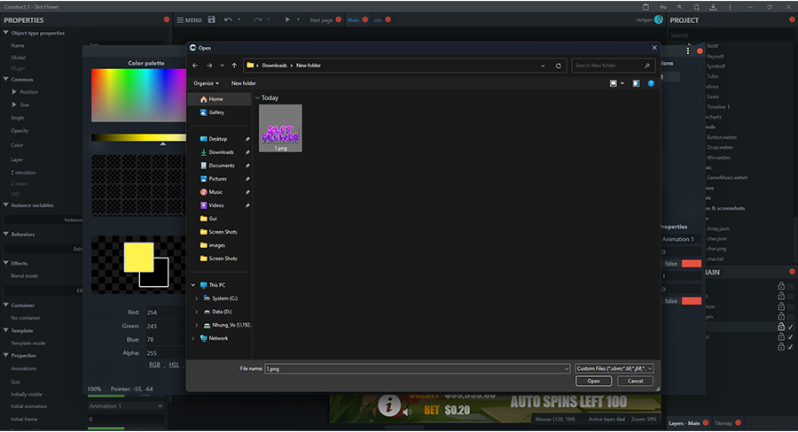Click the Undo arrow in main toolbar
Image resolution: width=798 pixels, height=432 pixels.
pos(229,19)
